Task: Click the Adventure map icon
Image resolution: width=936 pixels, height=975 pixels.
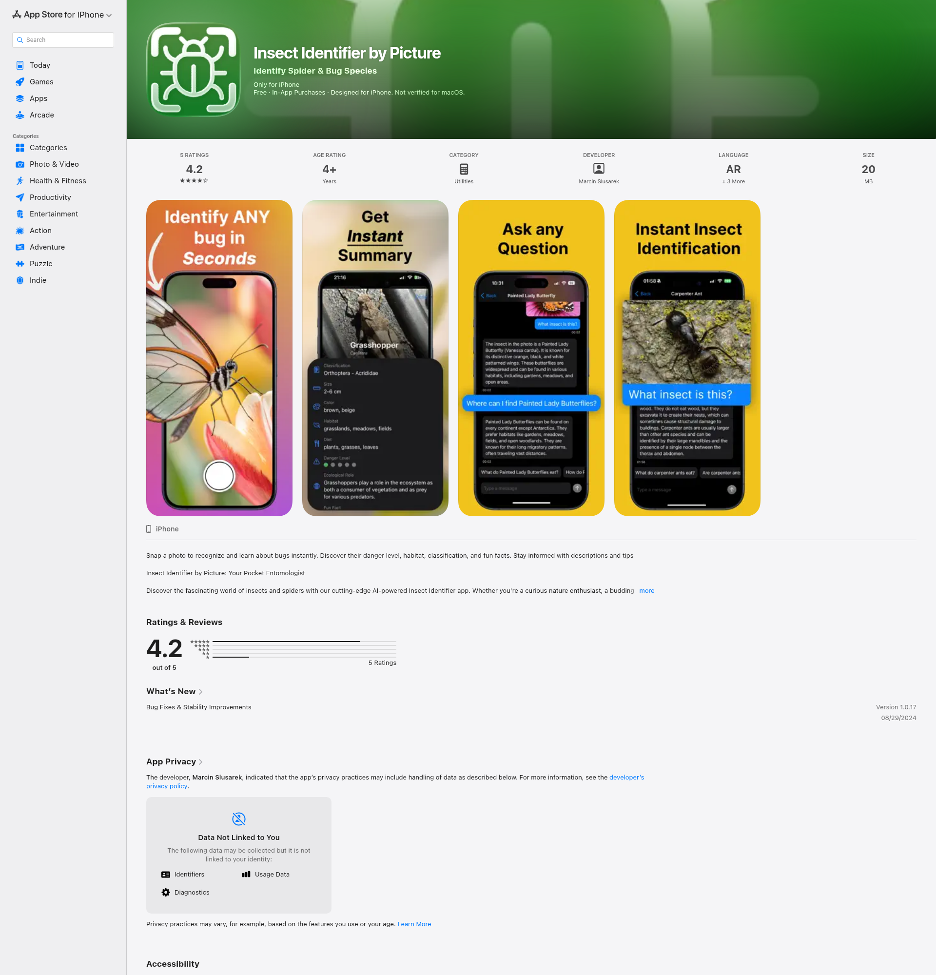Action: coord(20,247)
